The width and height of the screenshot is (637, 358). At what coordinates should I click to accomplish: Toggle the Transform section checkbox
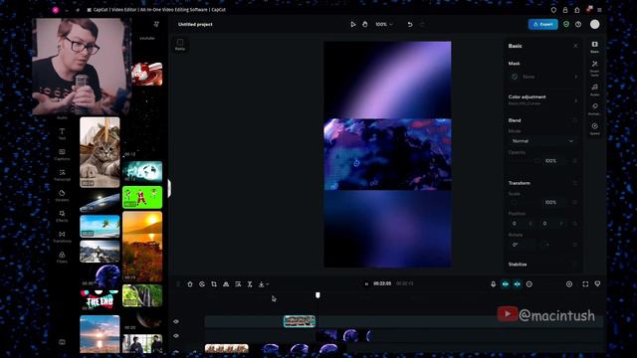(x=575, y=183)
